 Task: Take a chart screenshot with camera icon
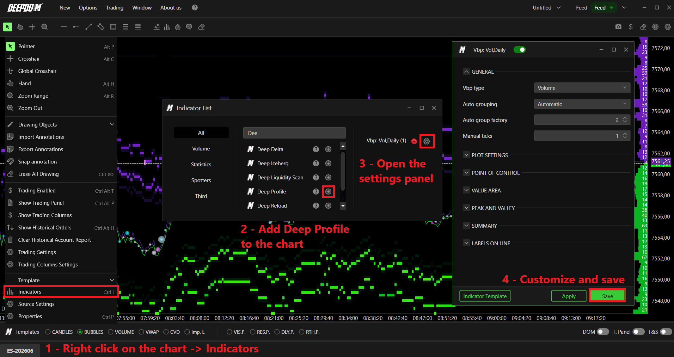pos(618,27)
